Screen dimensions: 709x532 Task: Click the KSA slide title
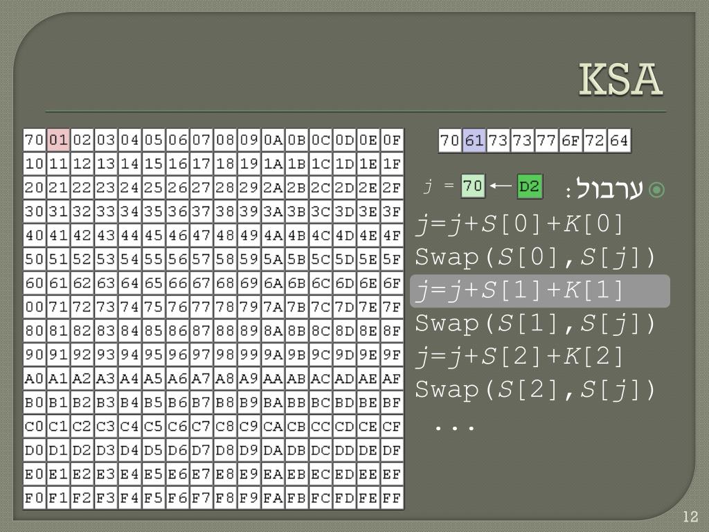620,79
